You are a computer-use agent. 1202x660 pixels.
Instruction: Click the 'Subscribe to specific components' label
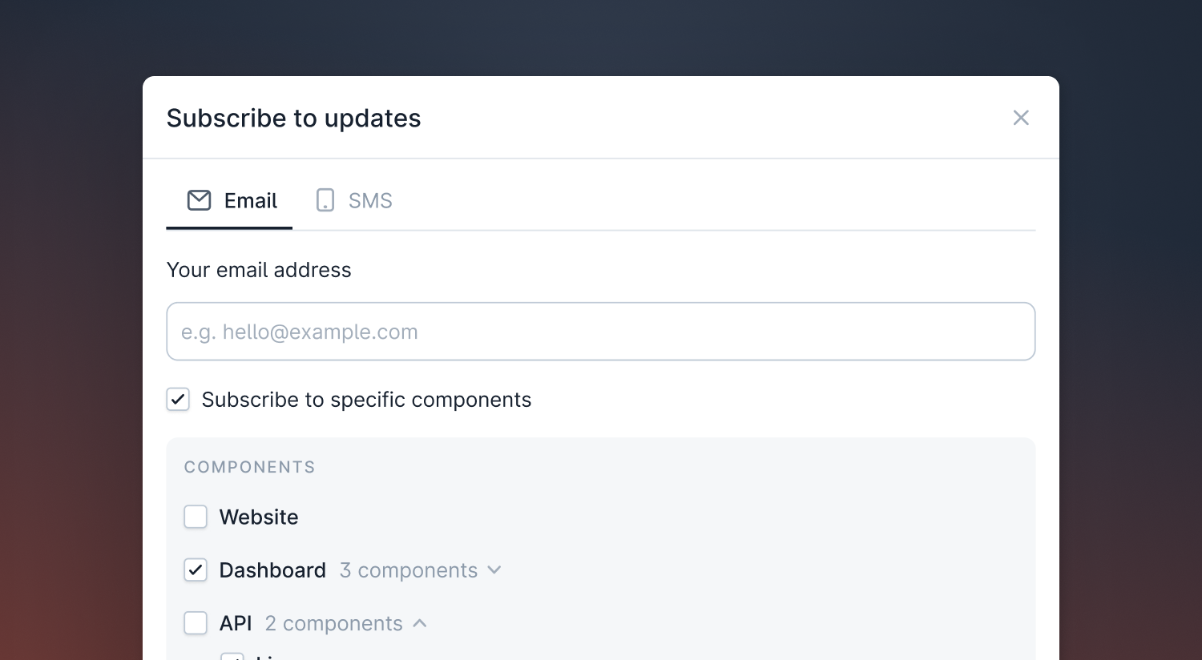point(366,400)
